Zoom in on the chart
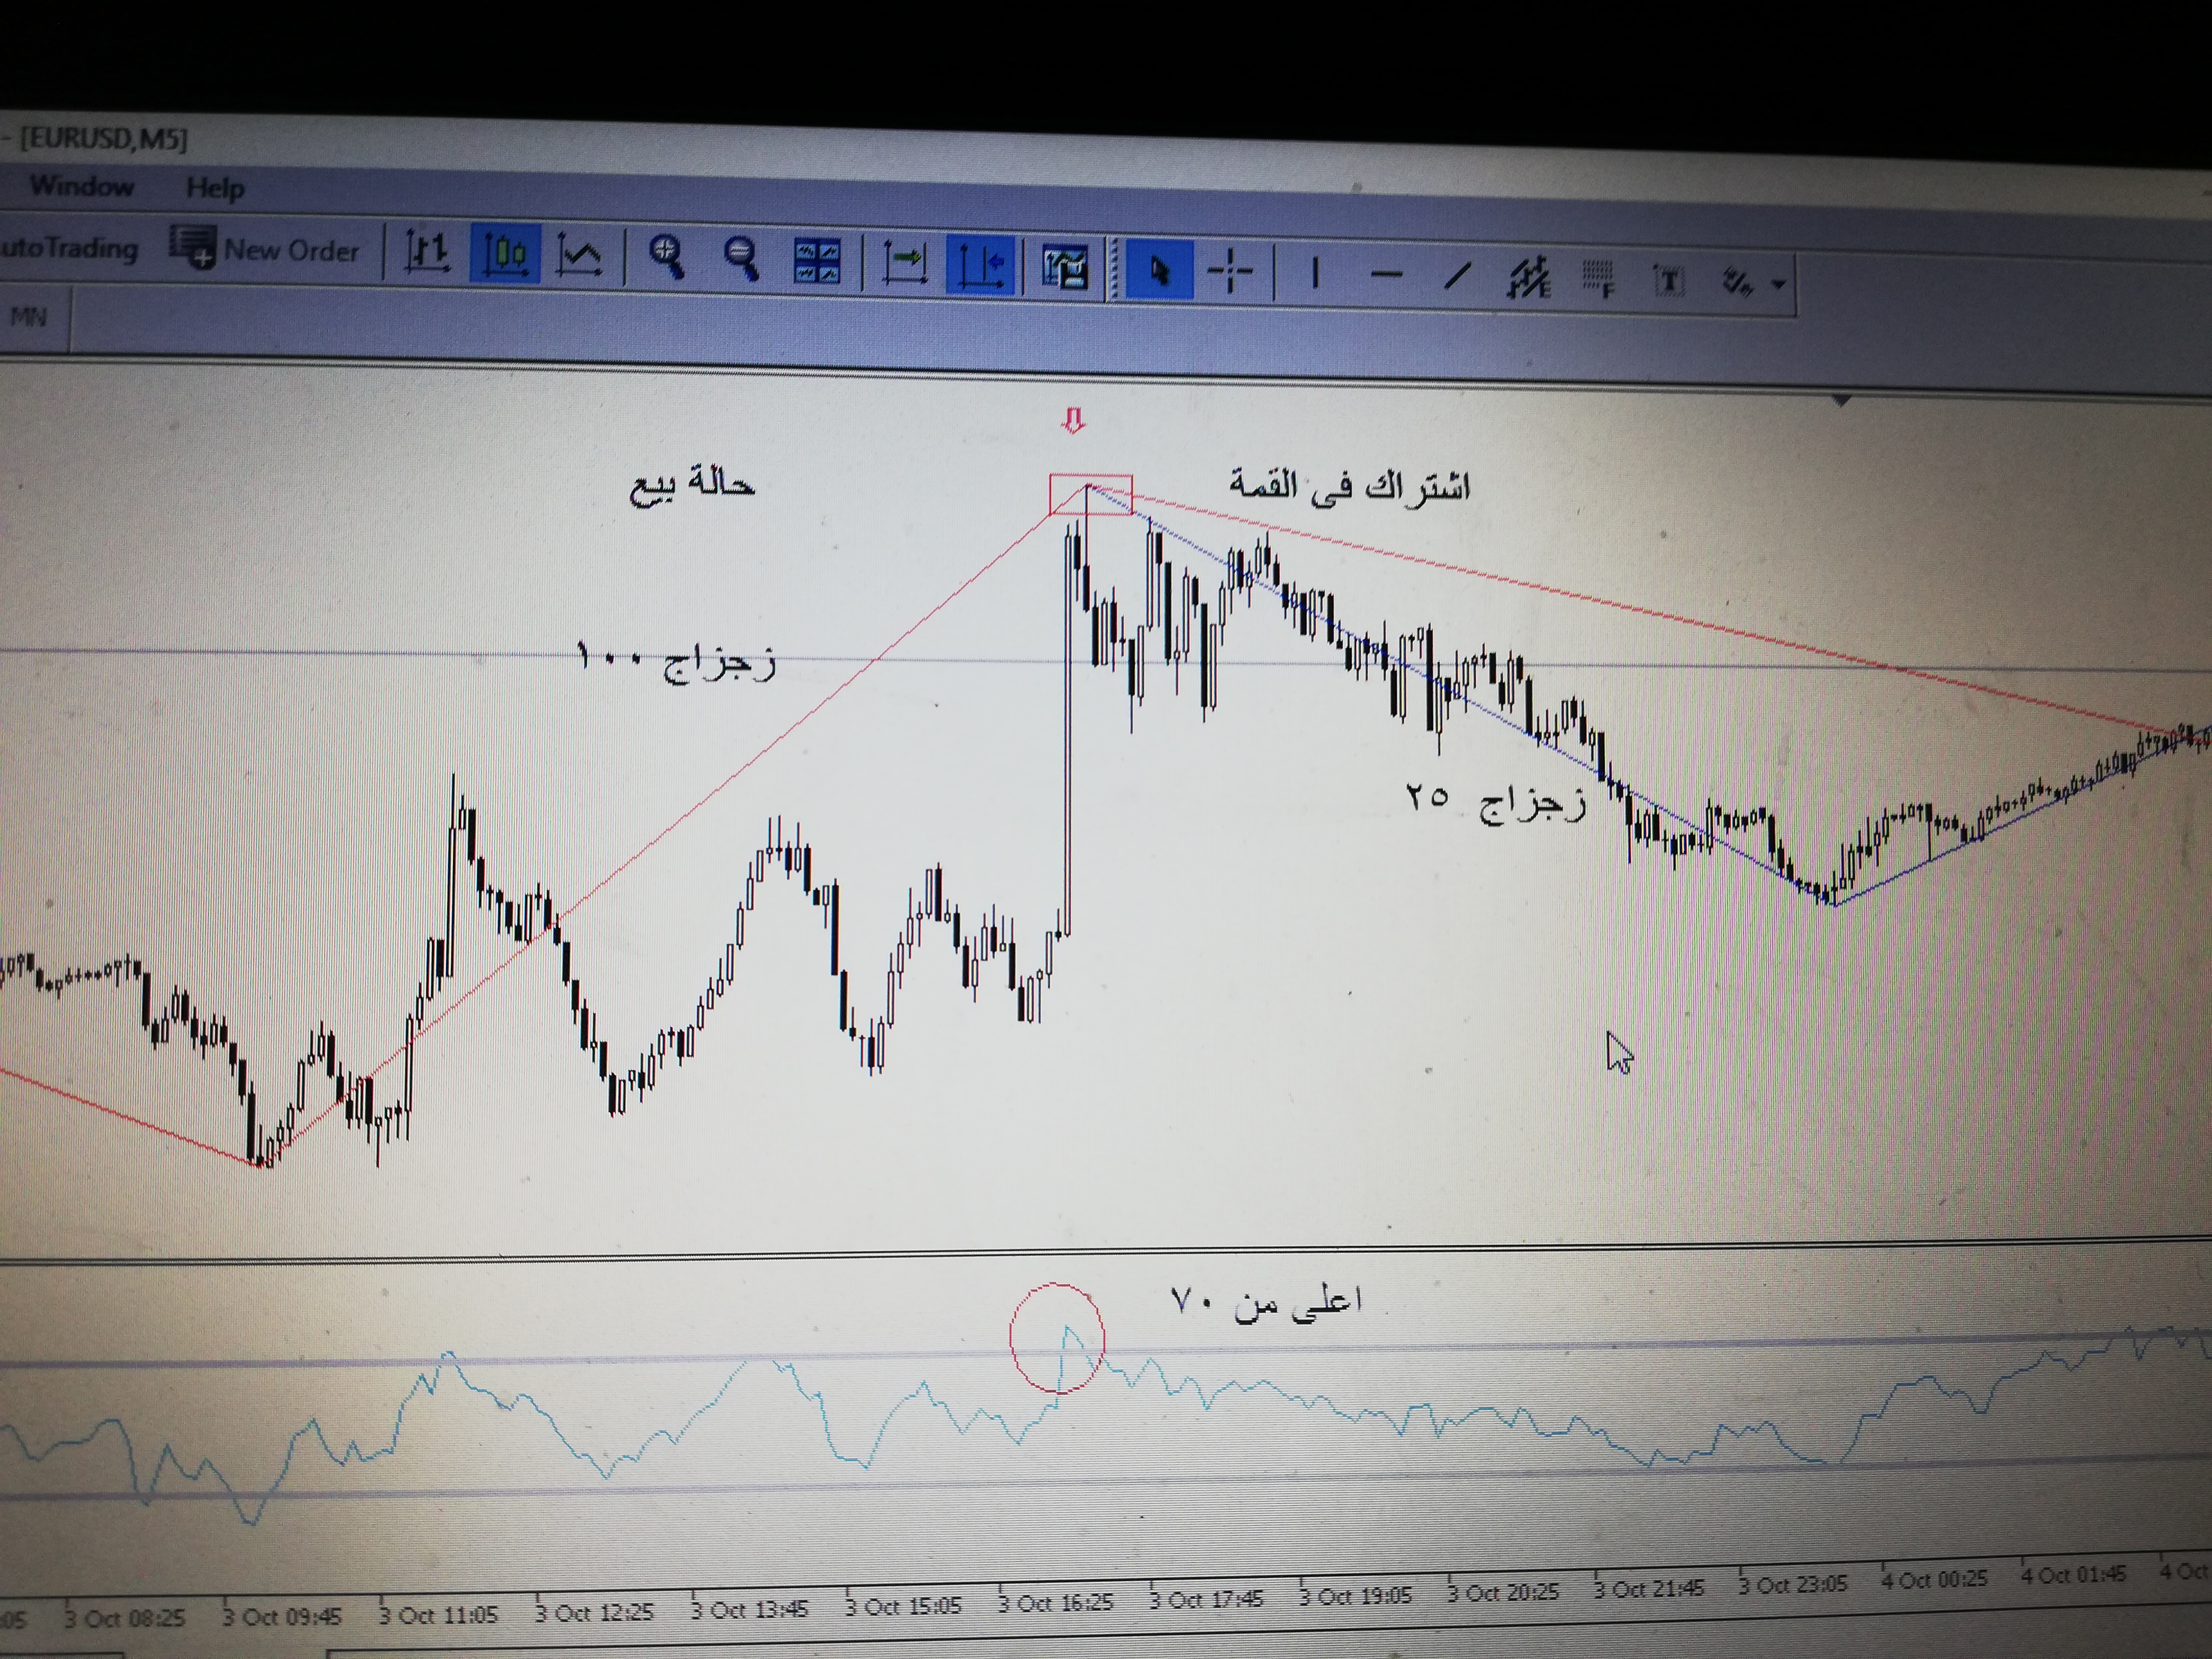Image resolution: width=2212 pixels, height=1659 pixels. pos(666,258)
